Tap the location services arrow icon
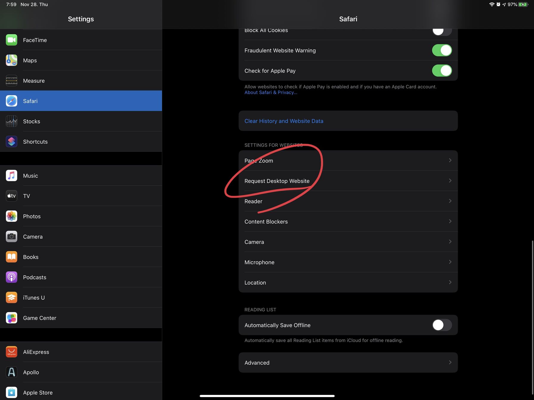The height and width of the screenshot is (400, 534). 504,4
